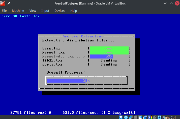Click the kernel-dbg.txz file name
The width and height of the screenshot is (180, 119).
(x=61, y=56)
